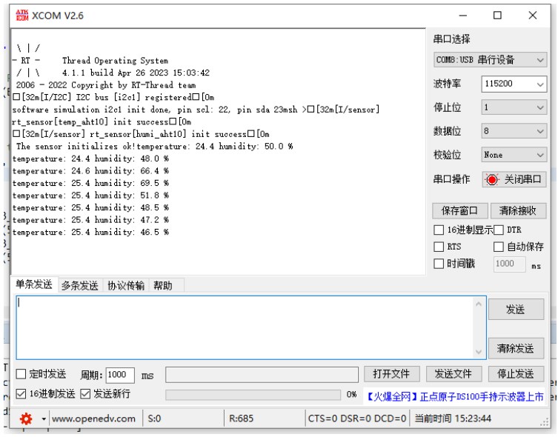Click the resize grip in status bar corner
This screenshot has width=558, height=437.
point(545,422)
